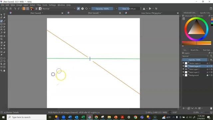Create a new document icon
The image size is (213, 120).
coord(3,9)
